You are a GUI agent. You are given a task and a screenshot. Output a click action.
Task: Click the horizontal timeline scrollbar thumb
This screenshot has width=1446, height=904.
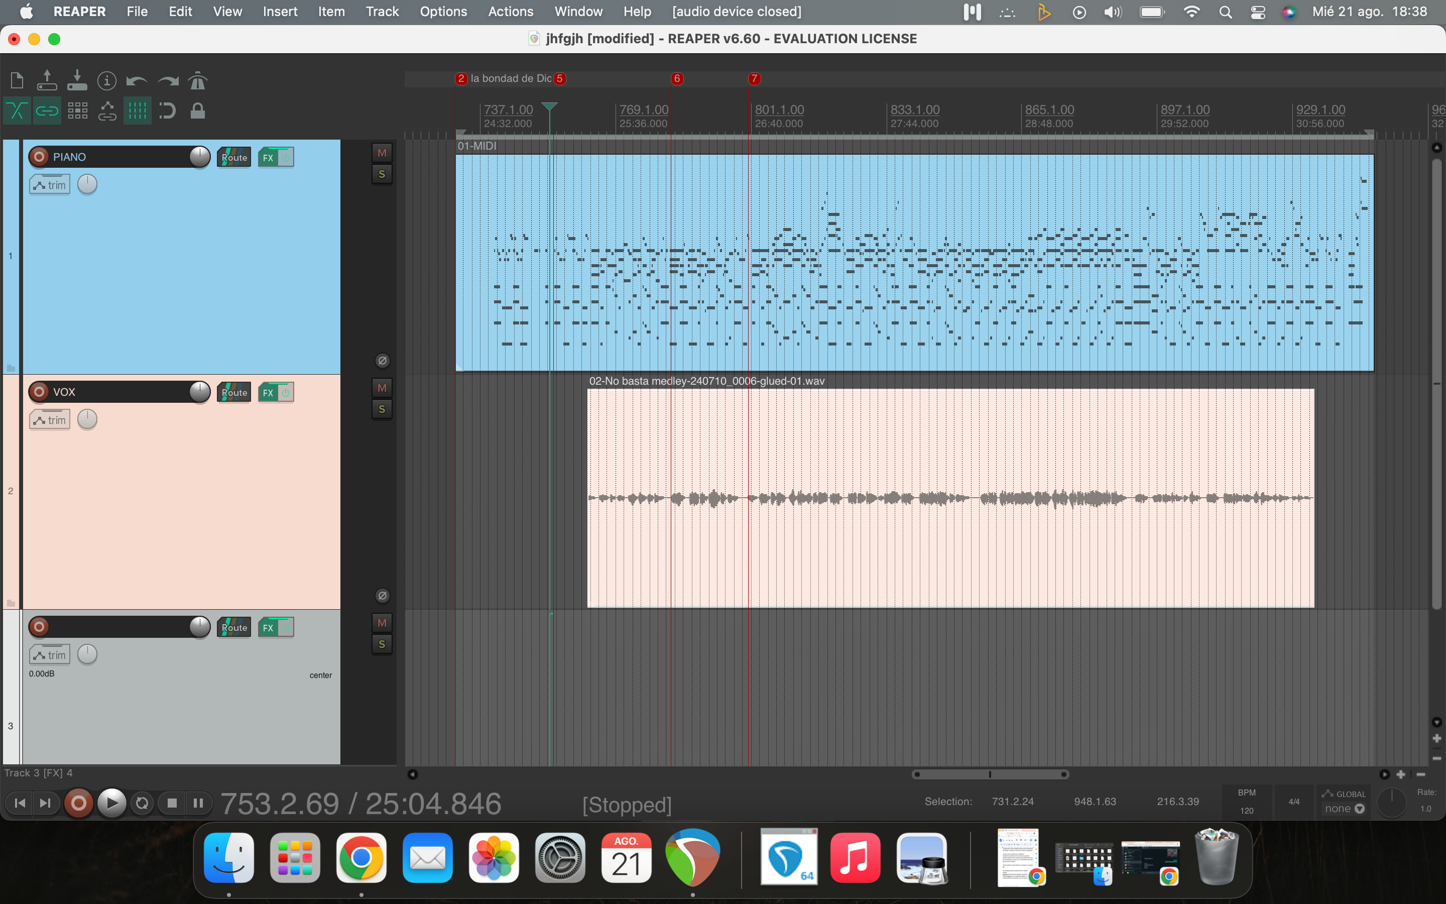(x=990, y=774)
